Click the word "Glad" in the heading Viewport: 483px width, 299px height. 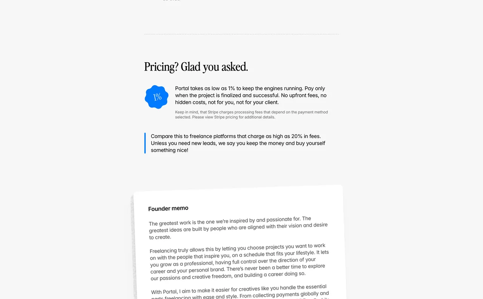(x=191, y=67)
